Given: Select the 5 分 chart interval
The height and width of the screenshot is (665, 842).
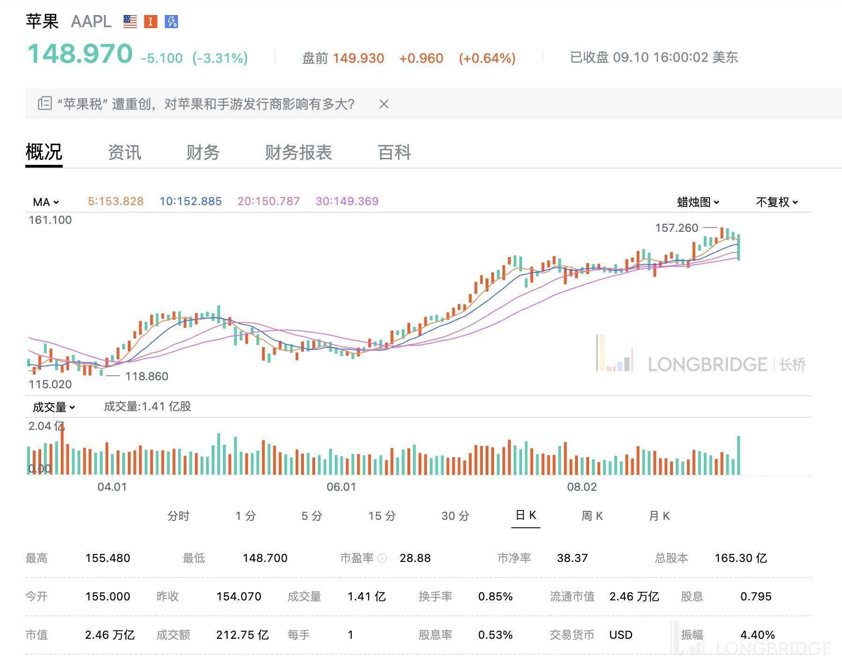Looking at the screenshot, I should [312, 516].
